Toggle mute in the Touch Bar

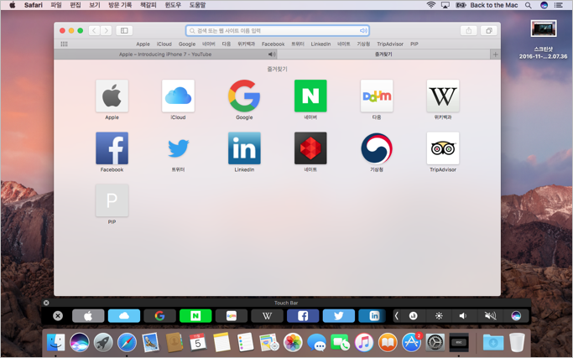[x=490, y=315]
